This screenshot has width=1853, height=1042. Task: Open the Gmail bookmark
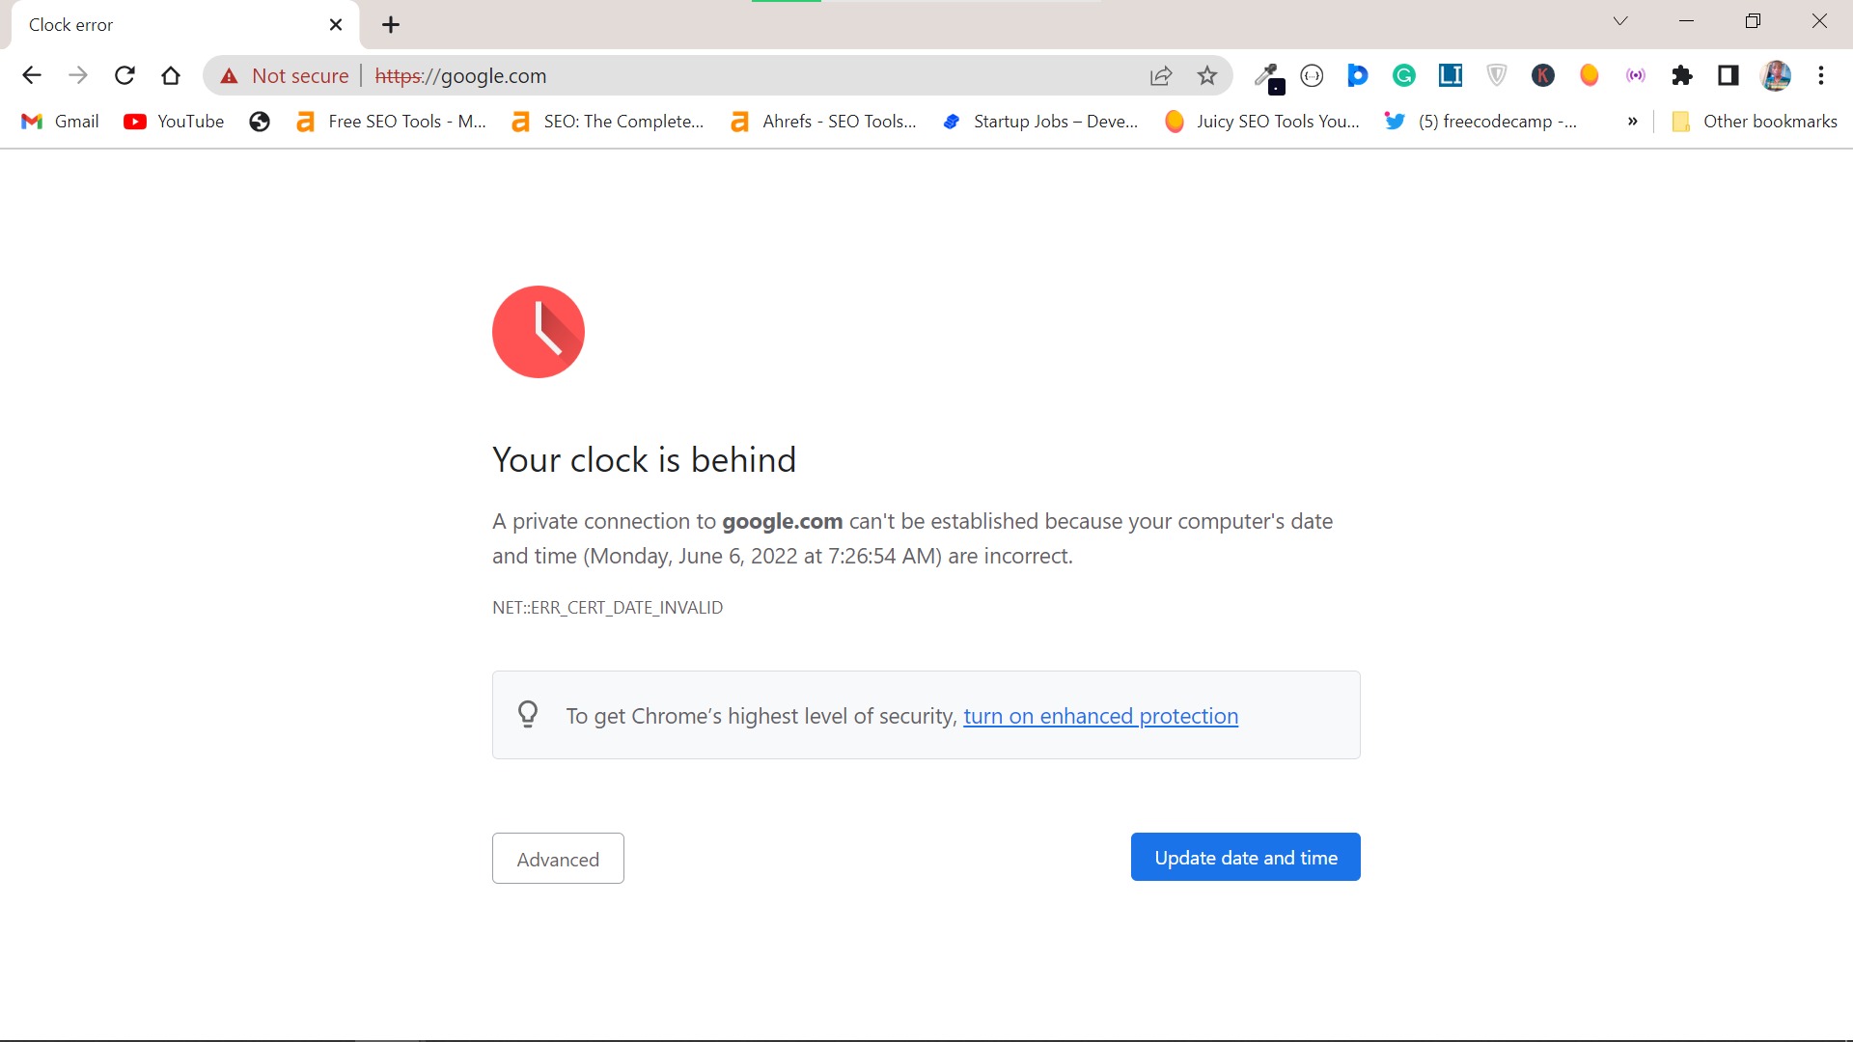pos(61,122)
